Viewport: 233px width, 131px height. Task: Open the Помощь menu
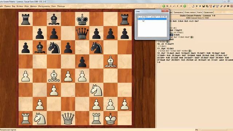point(61,6)
